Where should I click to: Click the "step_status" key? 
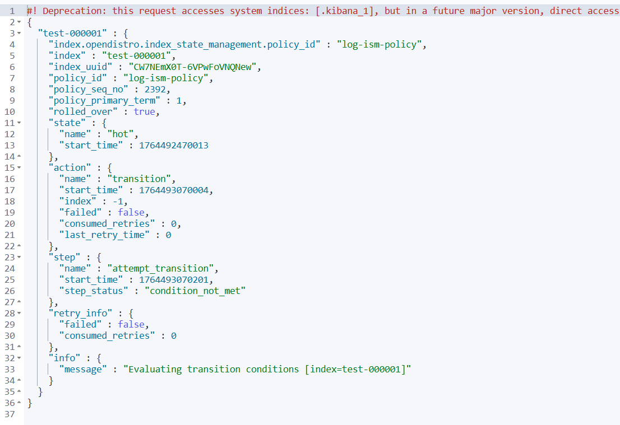coord(94,291)
